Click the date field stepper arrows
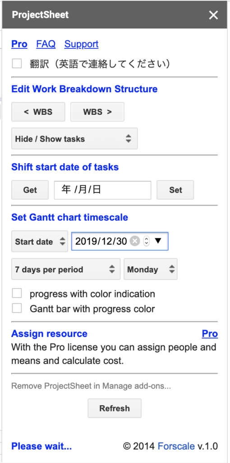230x463 pixels. [x=147, y=241]
